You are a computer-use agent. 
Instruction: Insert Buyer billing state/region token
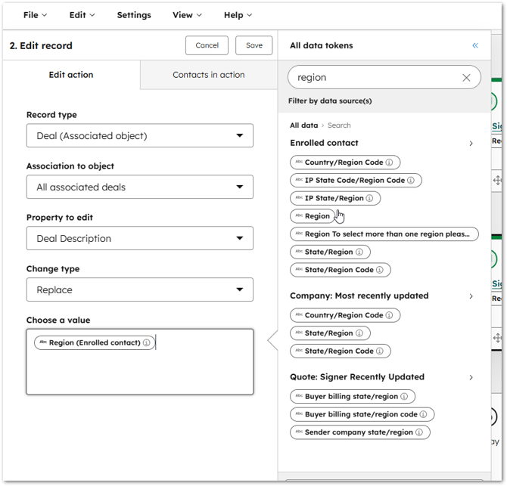[351, 397]
